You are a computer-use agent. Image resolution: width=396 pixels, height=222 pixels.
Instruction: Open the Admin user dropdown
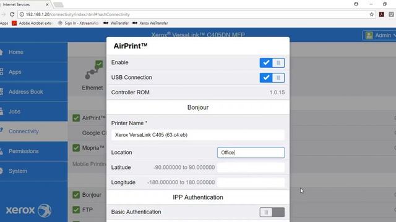(379, 36)
